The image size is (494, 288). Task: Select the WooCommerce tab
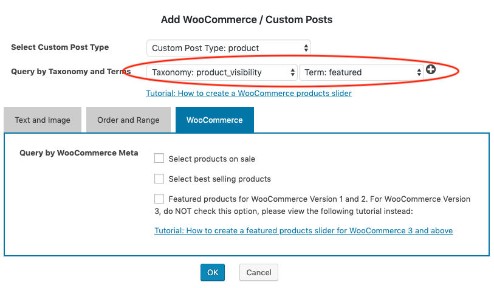pos(214,120)
